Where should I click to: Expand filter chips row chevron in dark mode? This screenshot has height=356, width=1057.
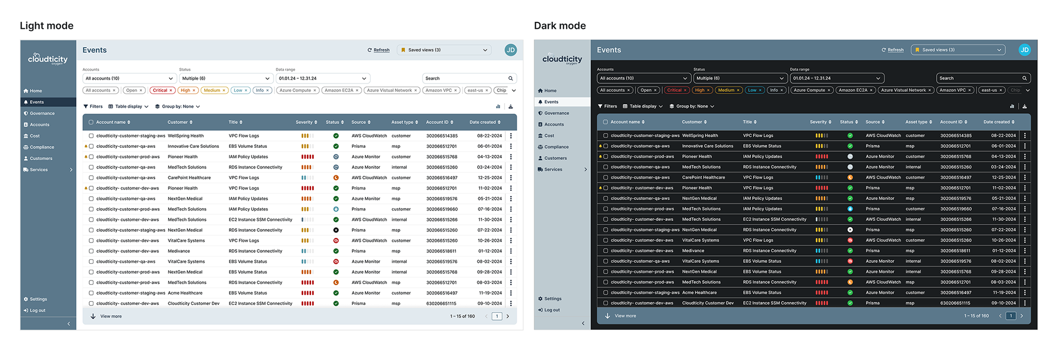pyautogui.click(x=1028, y=90)
